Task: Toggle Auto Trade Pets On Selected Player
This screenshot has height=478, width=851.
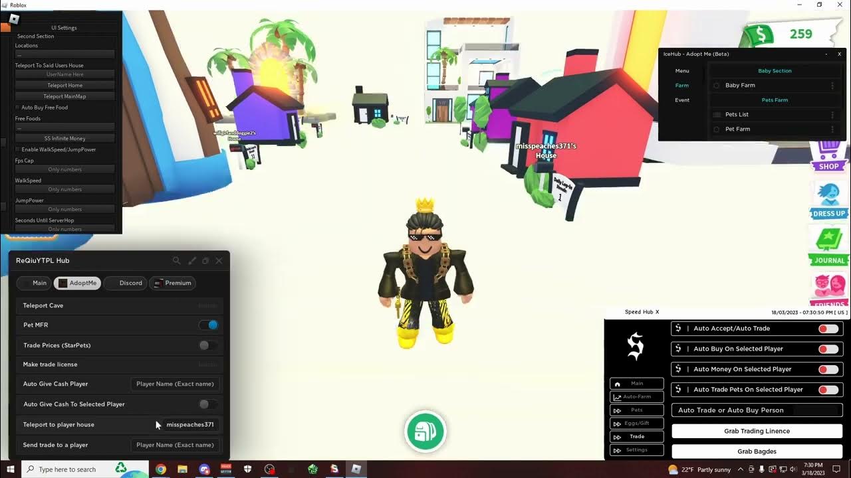Action: (x=828, y=390)
